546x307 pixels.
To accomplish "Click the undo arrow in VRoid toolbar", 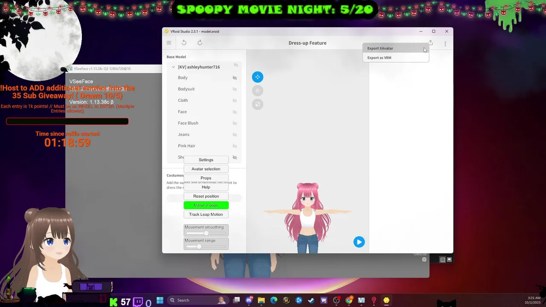I will click(184, 43).
